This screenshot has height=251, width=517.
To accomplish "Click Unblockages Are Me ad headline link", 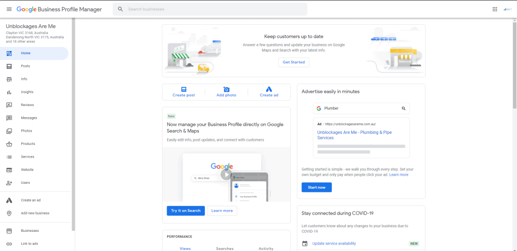I will [x=354, y=135].
